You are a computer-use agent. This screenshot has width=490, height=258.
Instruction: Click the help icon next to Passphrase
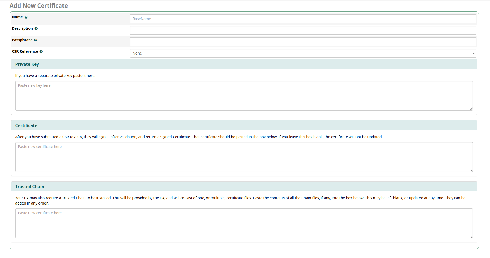(x=36, y=40)
